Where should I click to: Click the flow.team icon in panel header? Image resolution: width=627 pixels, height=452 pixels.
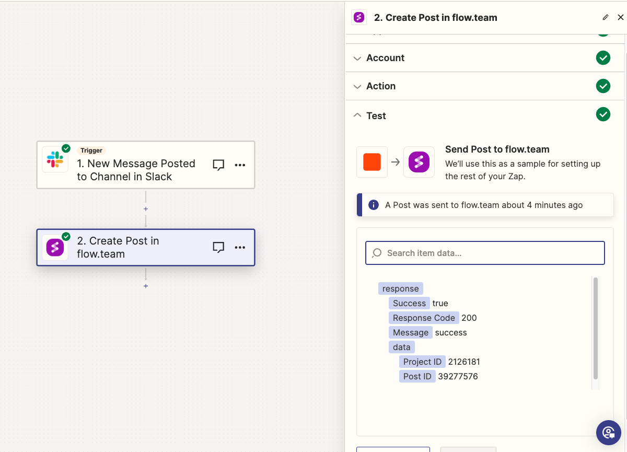[x=358, y=17]
